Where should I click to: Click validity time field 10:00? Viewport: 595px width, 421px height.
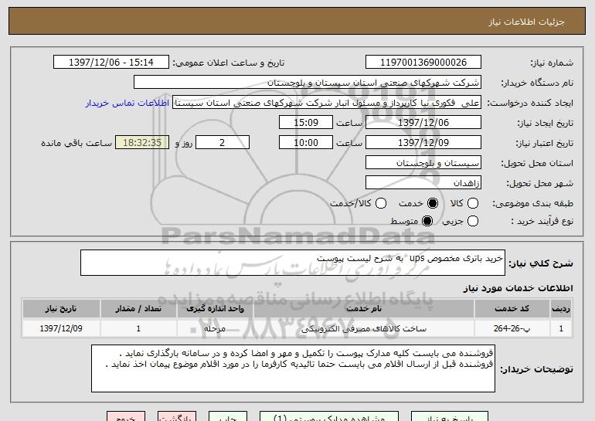[306, 143]
